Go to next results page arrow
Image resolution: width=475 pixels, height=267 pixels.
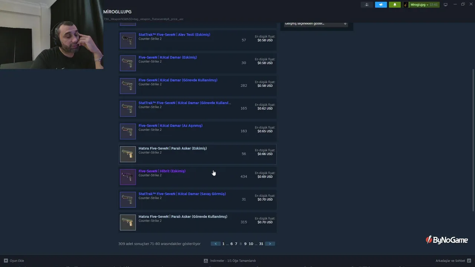[270, 244]
